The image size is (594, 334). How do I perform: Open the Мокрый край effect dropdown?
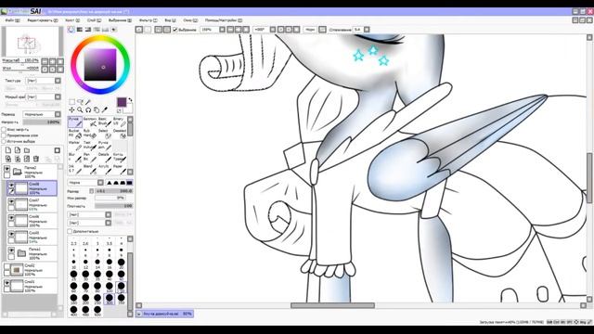(x=44, y=96)
